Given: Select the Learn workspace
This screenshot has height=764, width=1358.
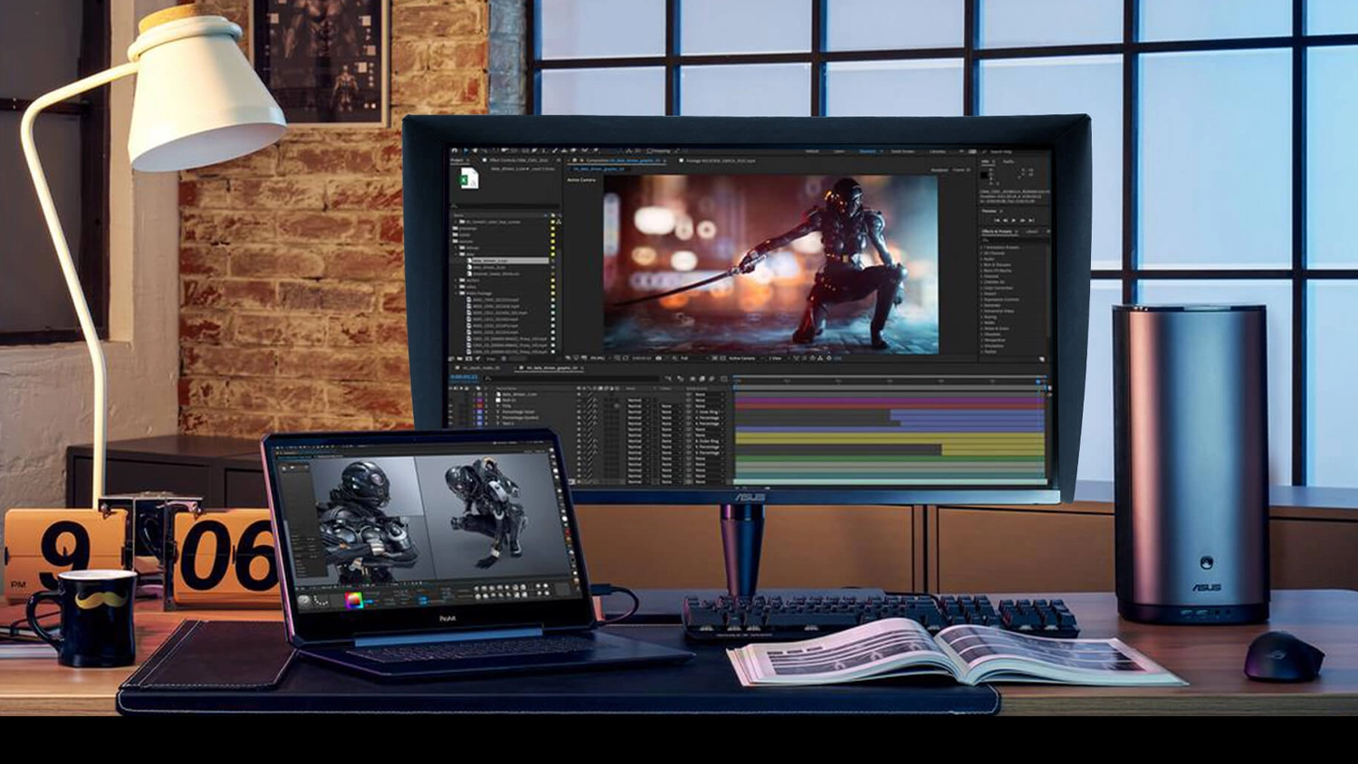Looking at the screenshot, I should coord(839,151).
